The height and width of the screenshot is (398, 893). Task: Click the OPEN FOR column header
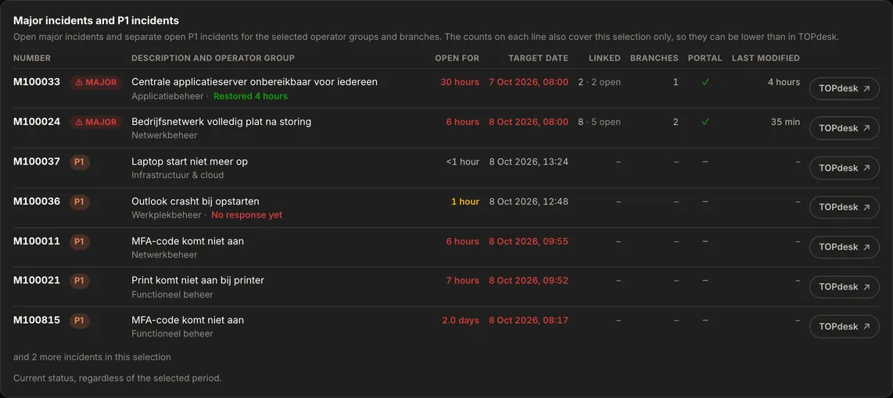(457, 58)
